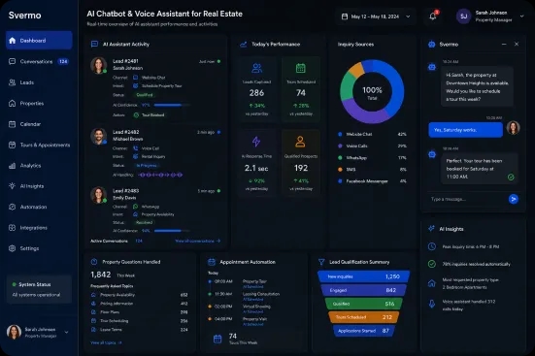Select the New Inquiries funnel bar
This screenshot has height=356, width=535.
pos(364,276)
